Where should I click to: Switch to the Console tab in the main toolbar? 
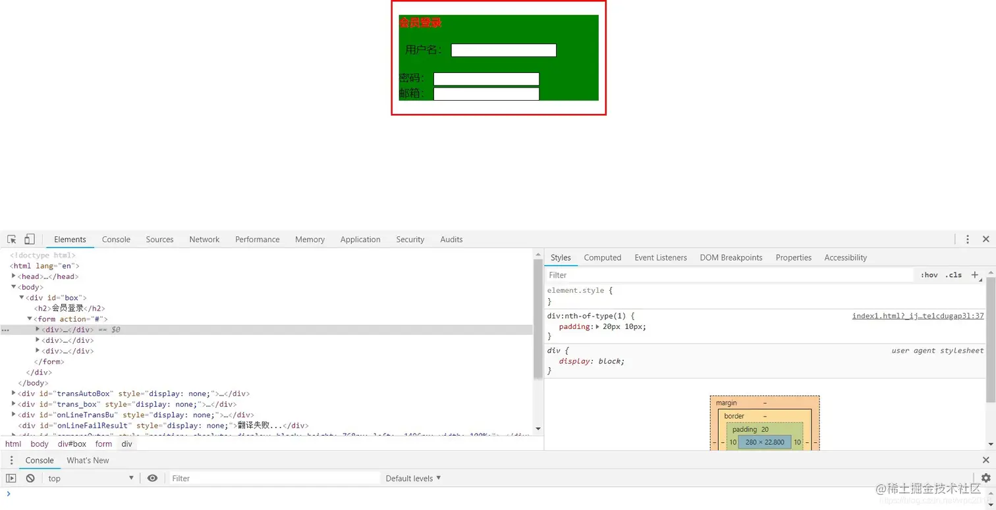coord(116,240)
